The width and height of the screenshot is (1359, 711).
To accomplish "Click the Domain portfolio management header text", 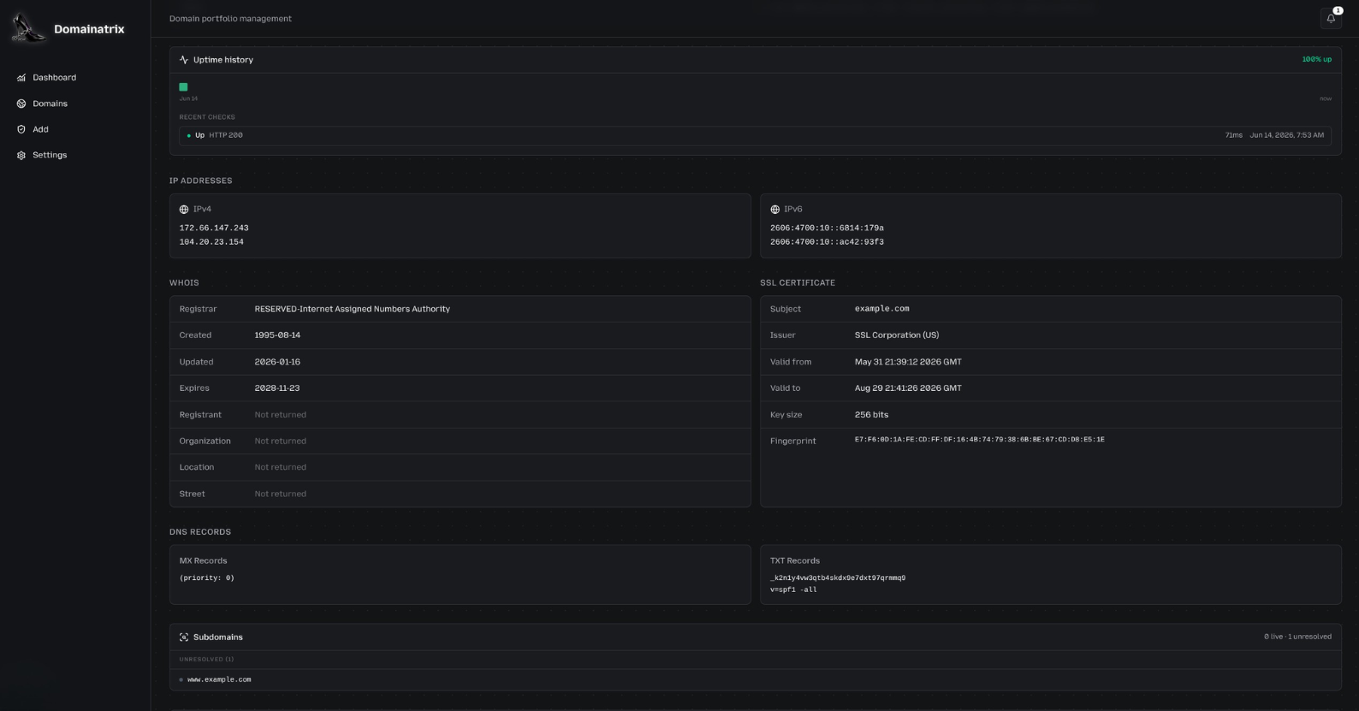I will point(230,19).
